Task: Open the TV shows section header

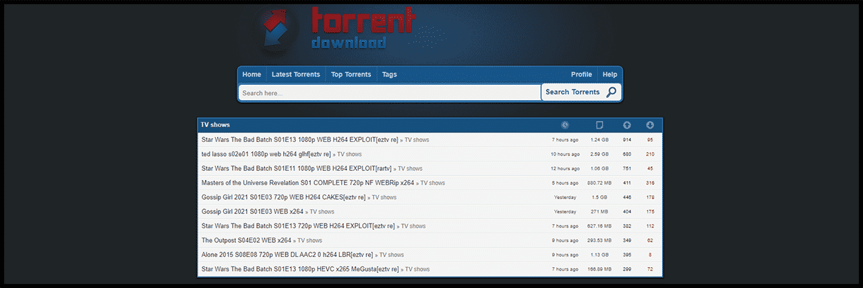Action: pyautogui.click(x=215, y=125)
